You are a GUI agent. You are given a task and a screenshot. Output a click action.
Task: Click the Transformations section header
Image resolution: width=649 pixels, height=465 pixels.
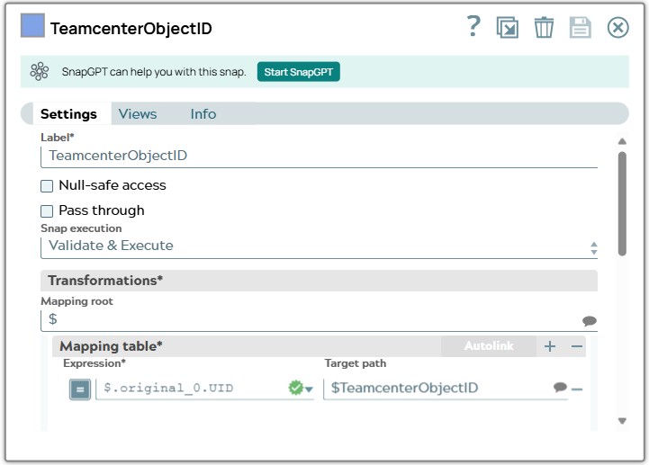pyautogui.click(x=319, y=281)
